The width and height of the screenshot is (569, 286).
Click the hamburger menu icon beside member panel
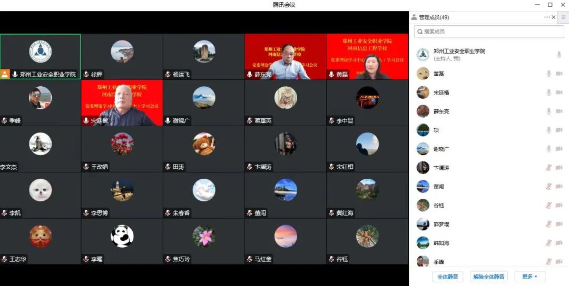coord(563,17)
